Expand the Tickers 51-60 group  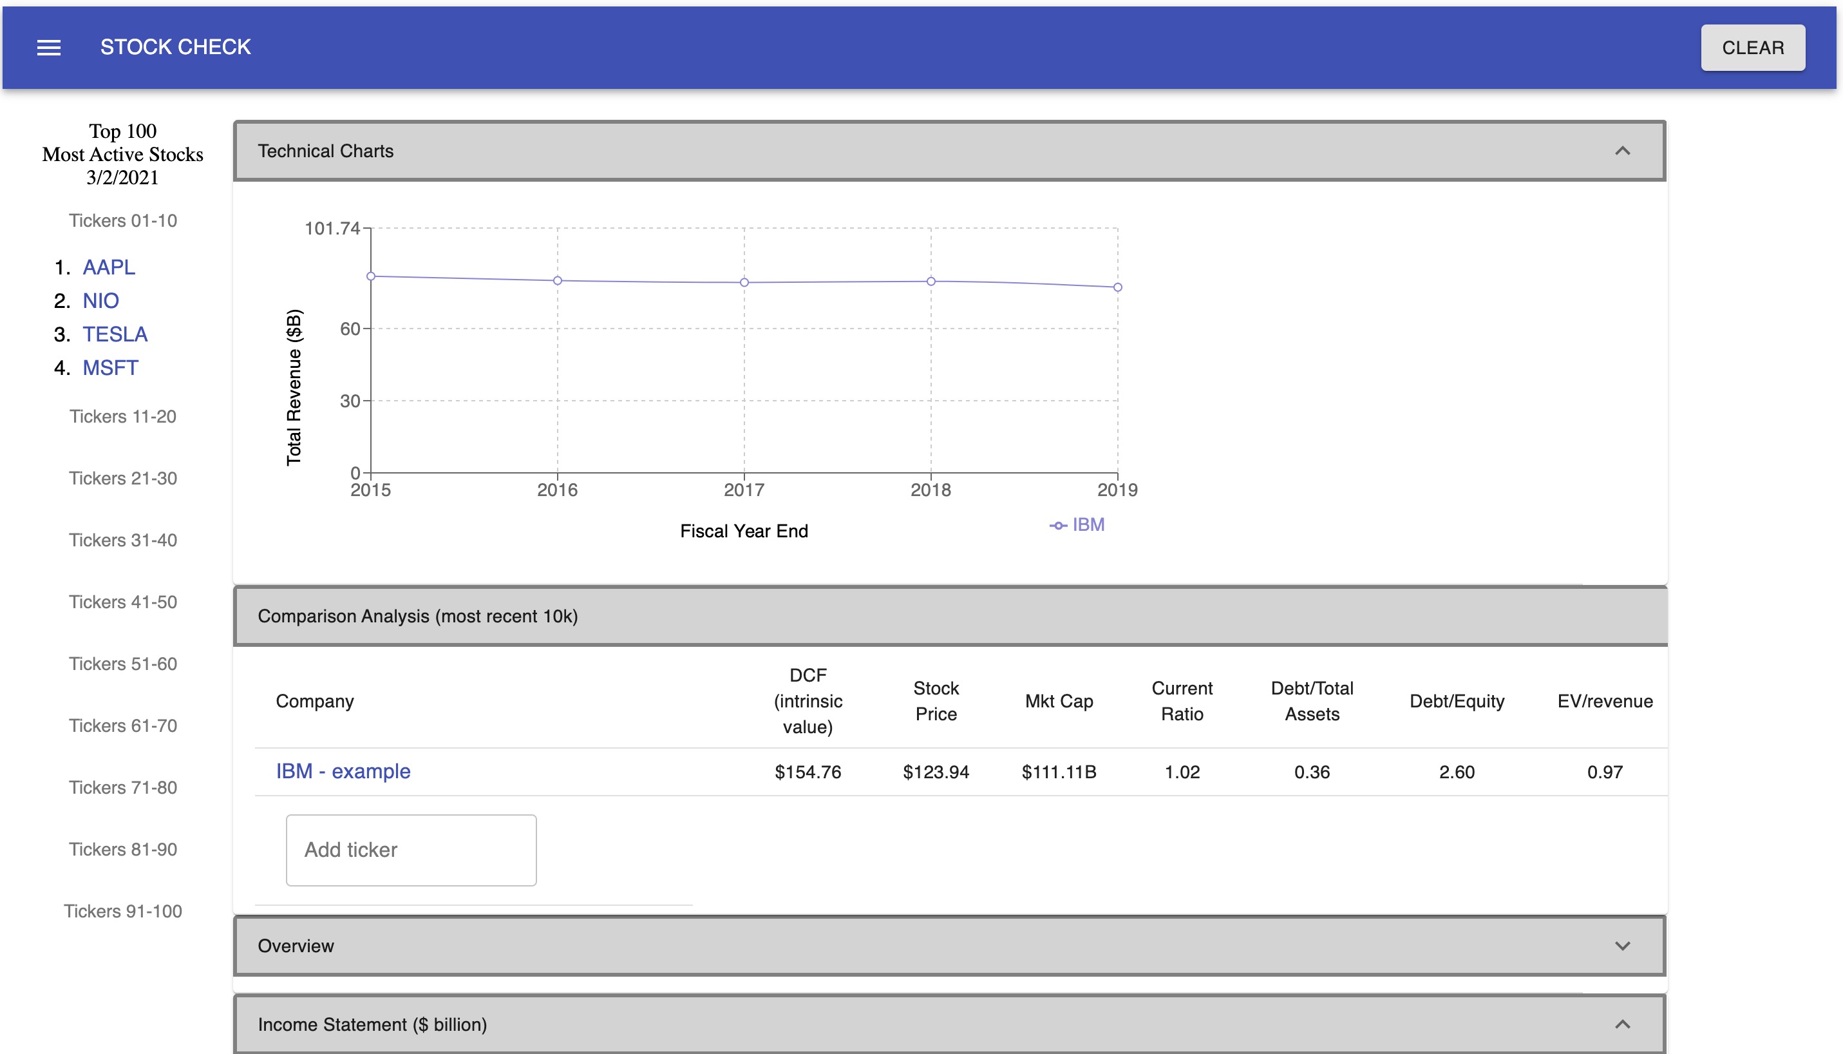(123, 664)
